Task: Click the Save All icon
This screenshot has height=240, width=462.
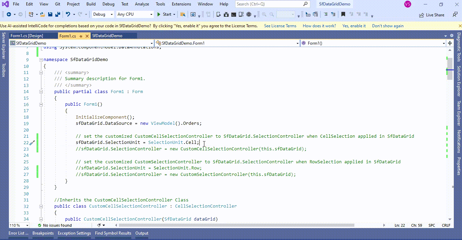Action: point(58,14)
